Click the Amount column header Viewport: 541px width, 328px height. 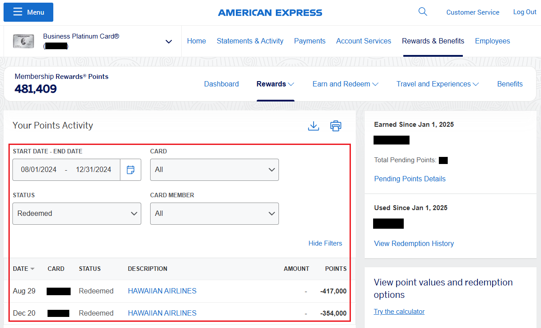(296, 269)
